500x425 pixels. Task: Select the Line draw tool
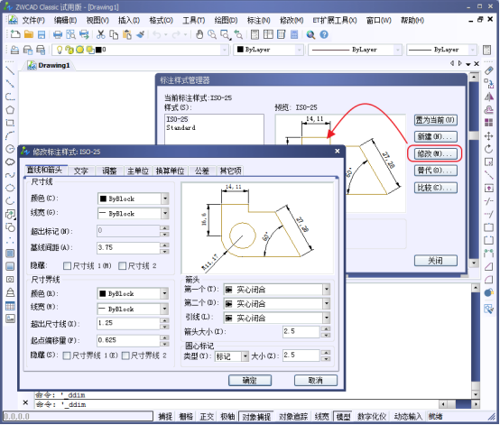tap(10, 70)
